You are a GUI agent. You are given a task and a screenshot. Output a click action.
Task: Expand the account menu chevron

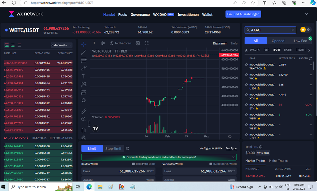coord(306,14)
